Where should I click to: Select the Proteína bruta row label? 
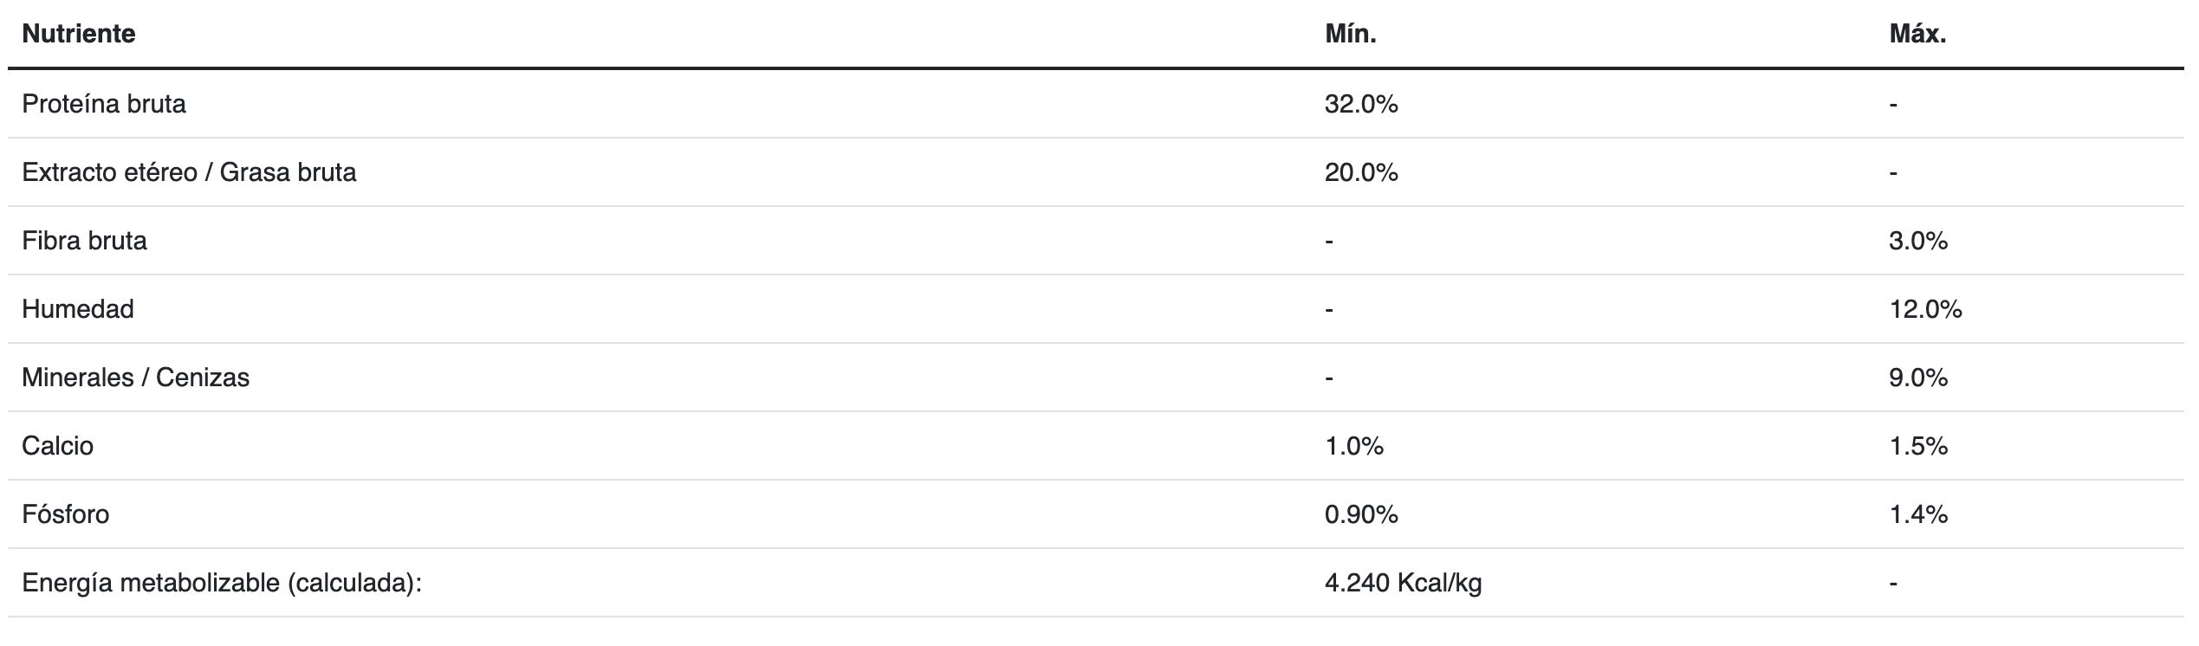(x=104, y=104)
